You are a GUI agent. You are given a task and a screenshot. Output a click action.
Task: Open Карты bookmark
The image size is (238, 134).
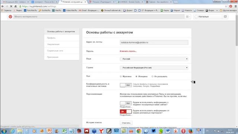(165, 10)
